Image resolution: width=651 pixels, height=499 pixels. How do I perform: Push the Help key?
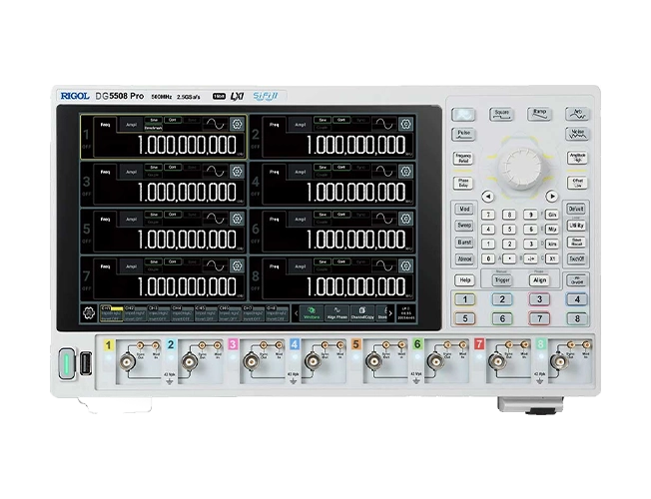coord(464,280)
